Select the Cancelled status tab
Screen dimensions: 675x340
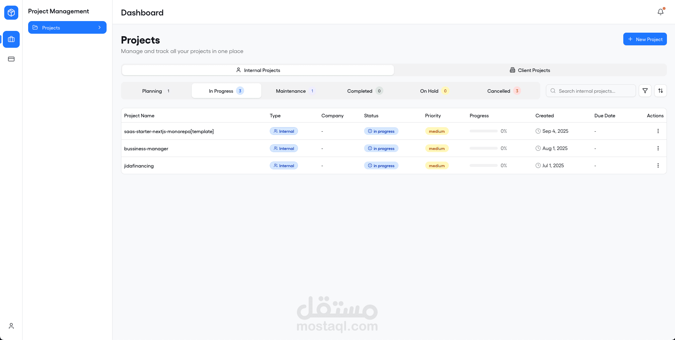point(504,91)
